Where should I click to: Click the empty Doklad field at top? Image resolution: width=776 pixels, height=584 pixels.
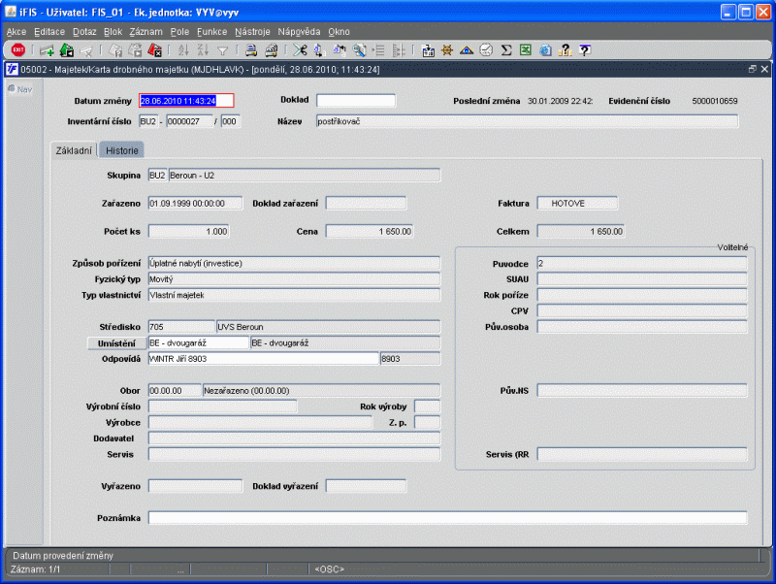[x=356, y=101]
